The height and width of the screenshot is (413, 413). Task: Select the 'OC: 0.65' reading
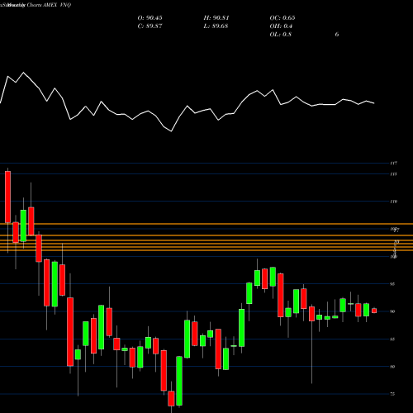pyautogui.click(x=282, y=18)
